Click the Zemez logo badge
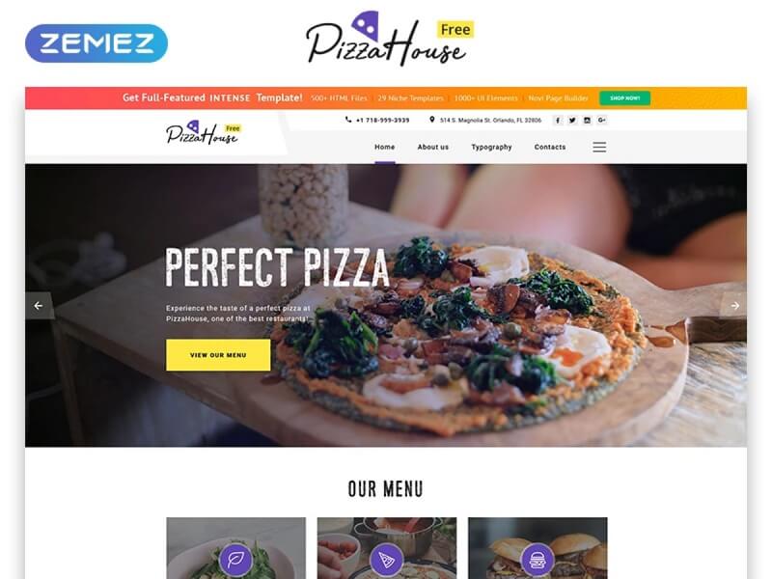The height and width of the screenshot is (579, 772). [96, 43]
